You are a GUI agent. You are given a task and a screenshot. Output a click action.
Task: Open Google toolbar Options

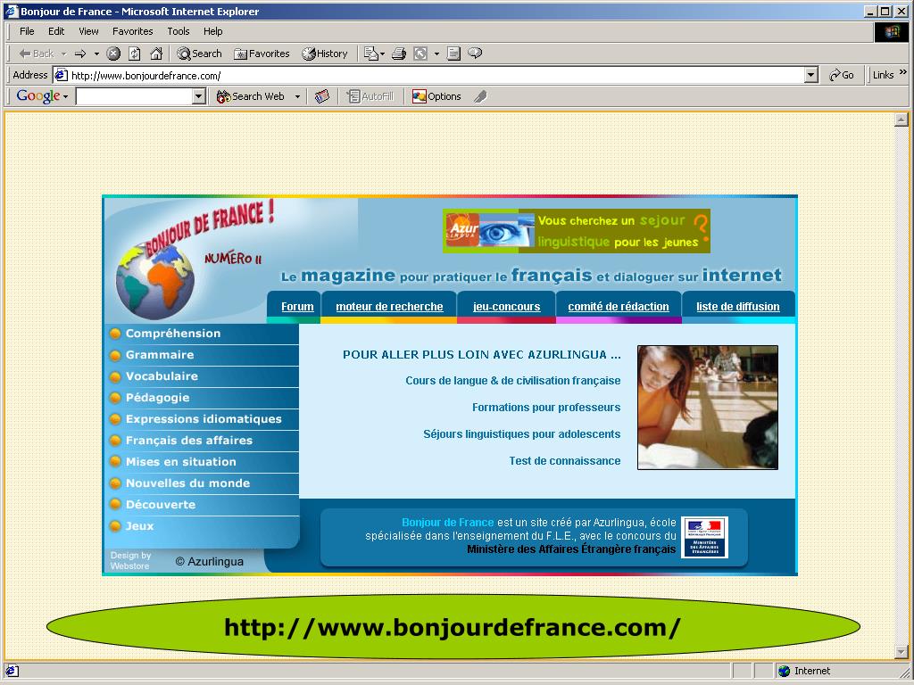[436, 96]
